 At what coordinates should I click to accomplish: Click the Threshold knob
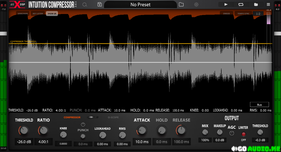pyautogui.click(x=24, y=130)
